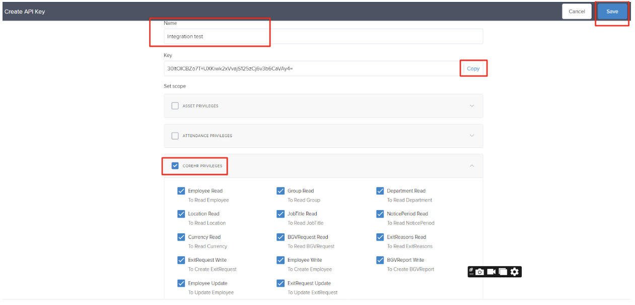
Task: Disable the BGVReport Write permission
Action: tap(380, 260)
